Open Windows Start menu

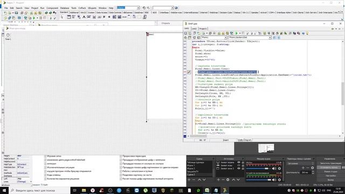(4, 190)
